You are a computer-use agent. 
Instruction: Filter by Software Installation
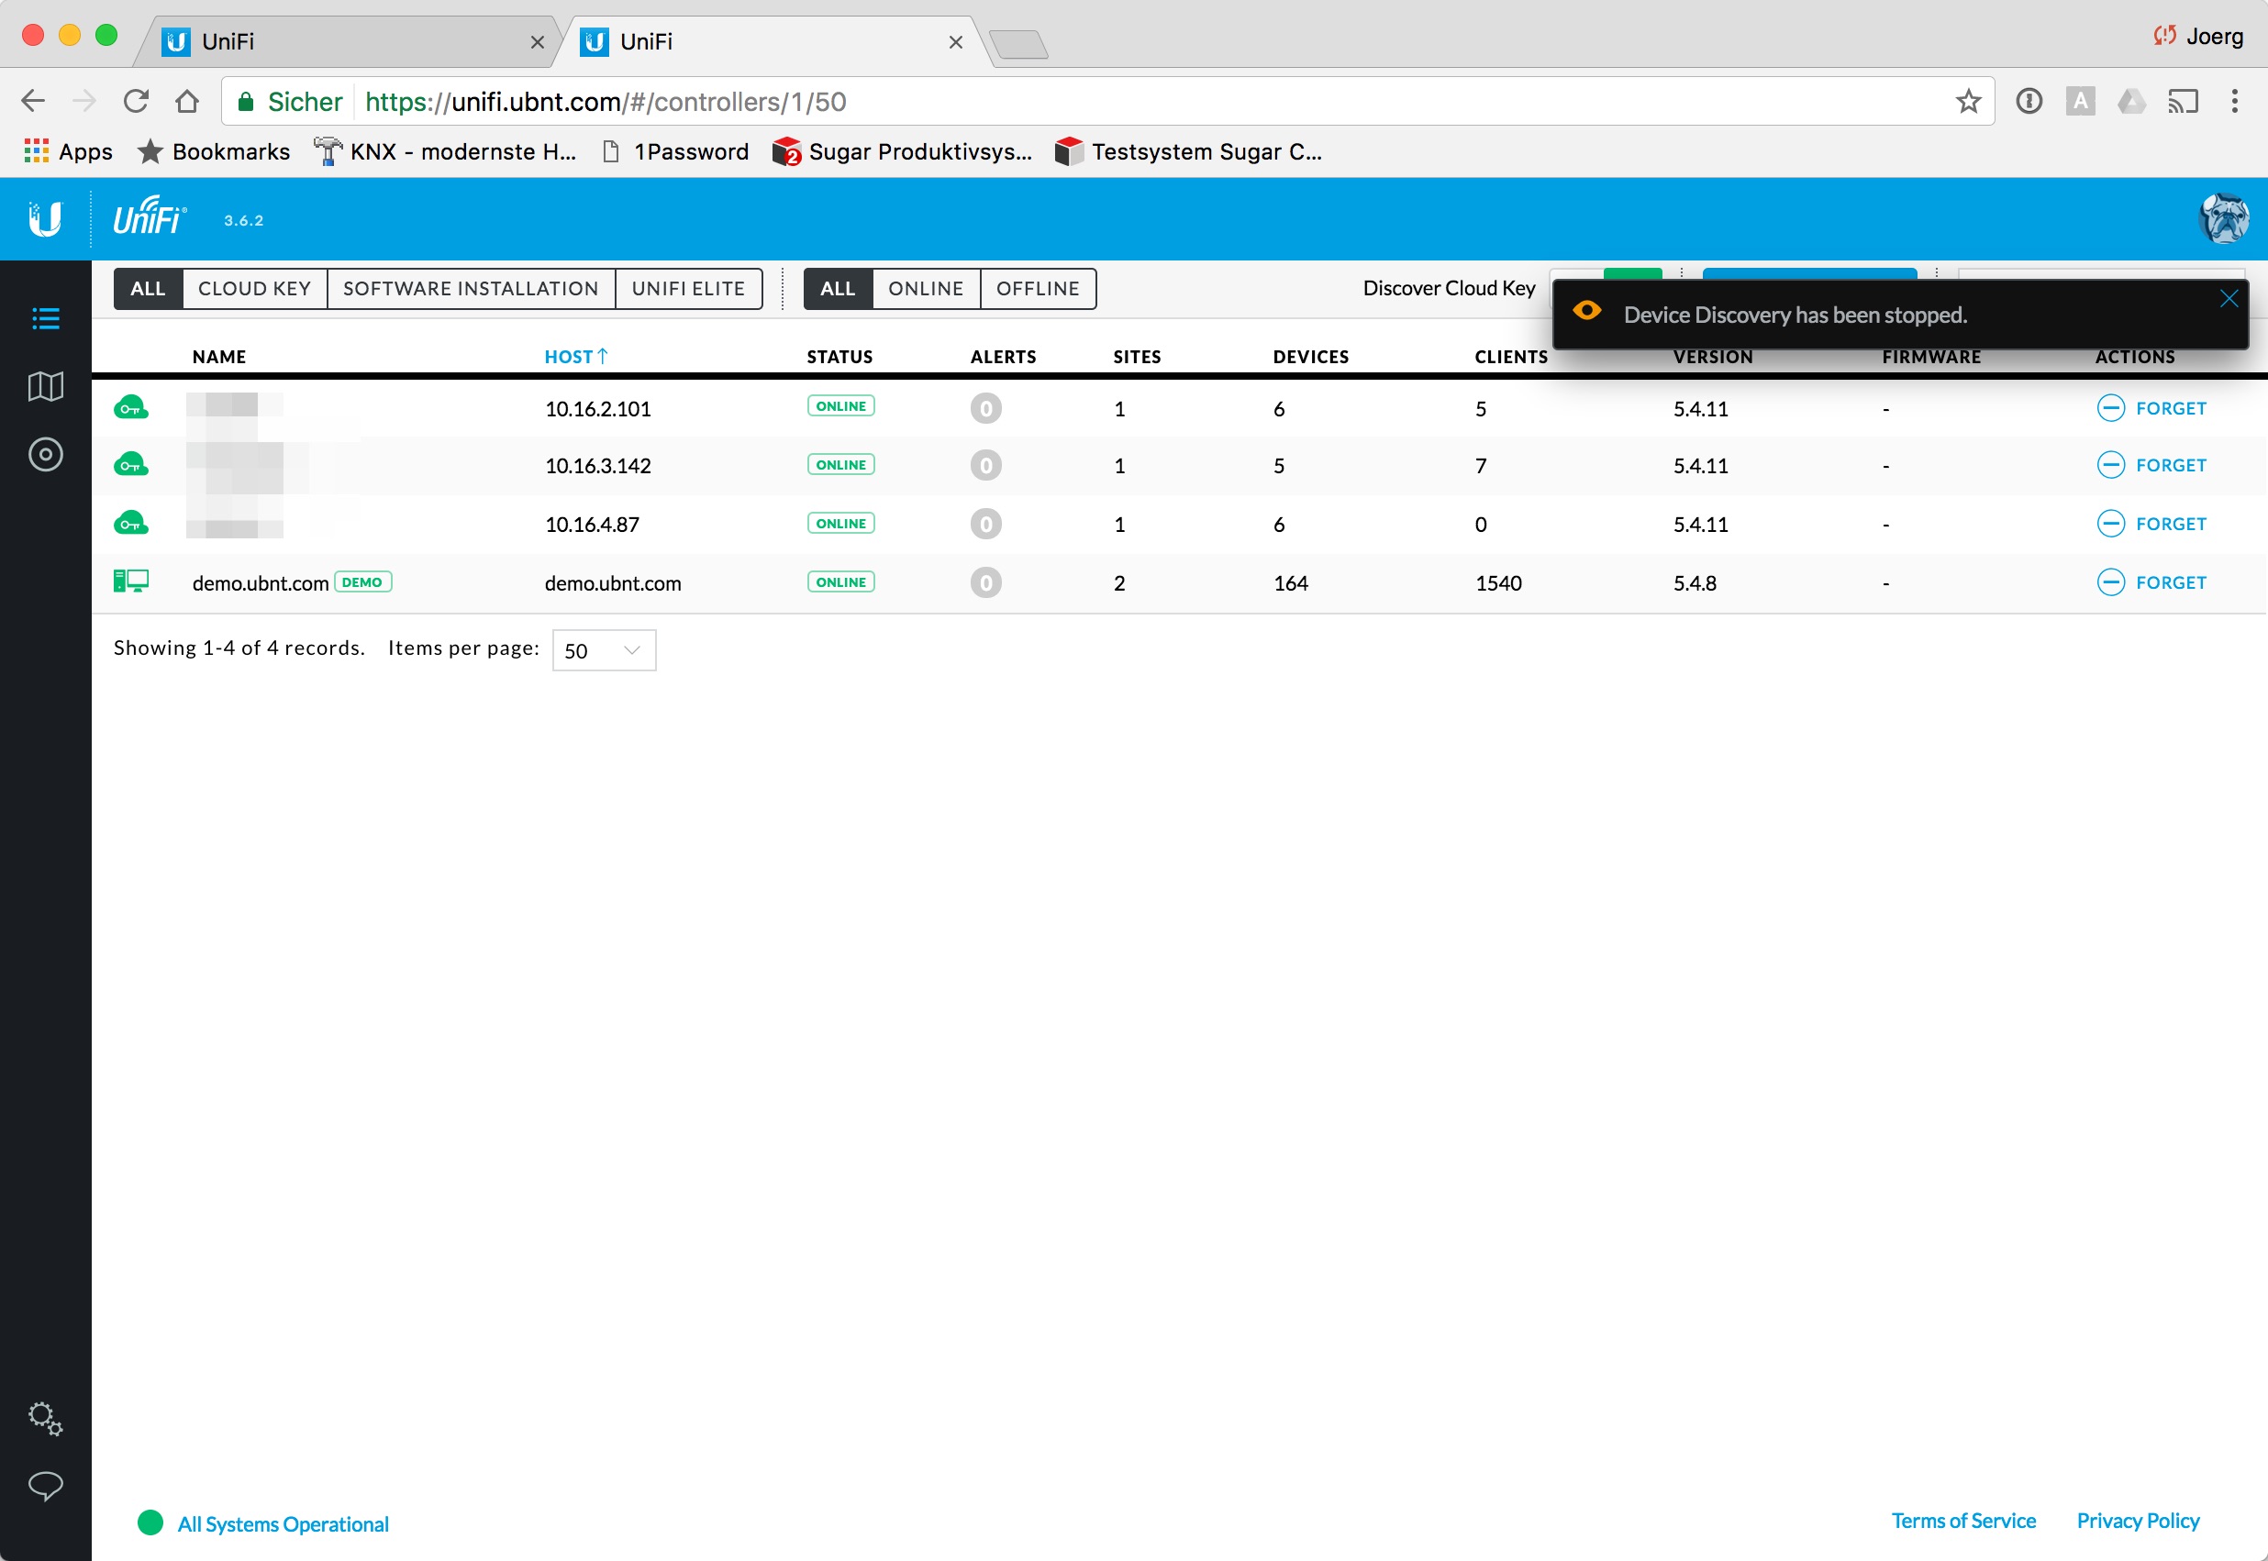point(471,289)
